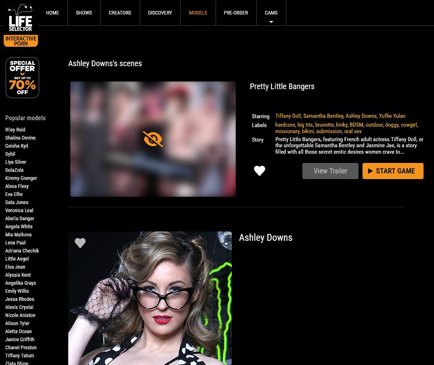The image size is (434, 365).
Task: Open Tiffany Tatum in popular models
Action: pyautogui.click(x=20, y=356)
